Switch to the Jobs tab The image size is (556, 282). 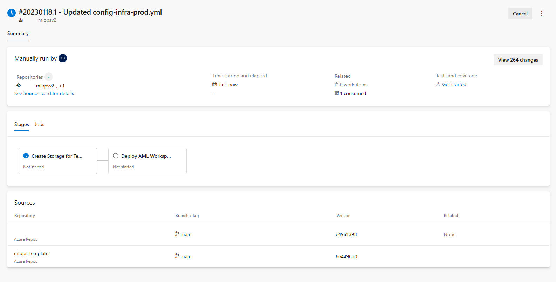(39, 124)
